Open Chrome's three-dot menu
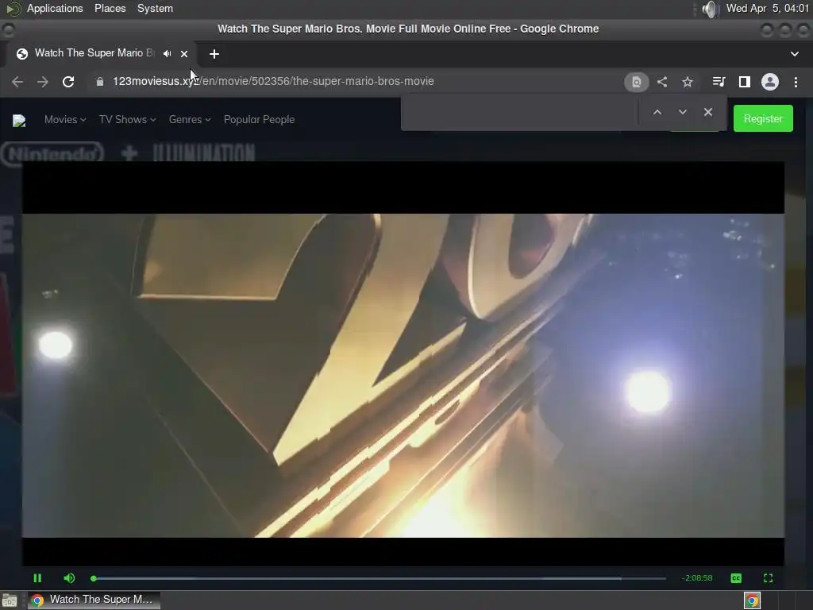Image resolution: width=813 pixels, height=610 pixels. point(796,82)
